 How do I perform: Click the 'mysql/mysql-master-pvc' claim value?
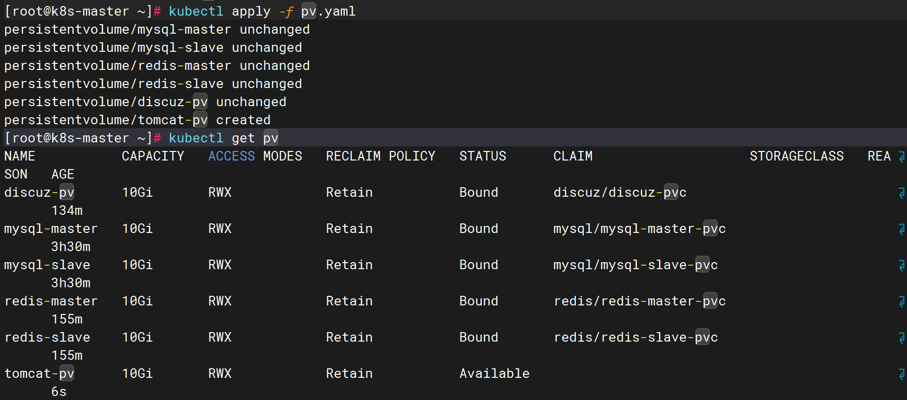pos(640,228)
